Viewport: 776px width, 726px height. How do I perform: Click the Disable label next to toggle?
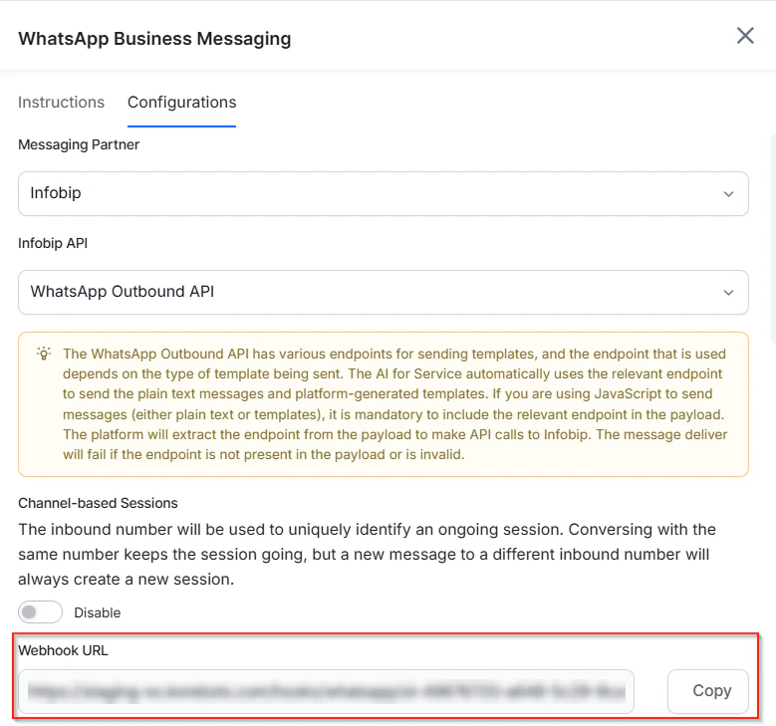tap(98, 612)
